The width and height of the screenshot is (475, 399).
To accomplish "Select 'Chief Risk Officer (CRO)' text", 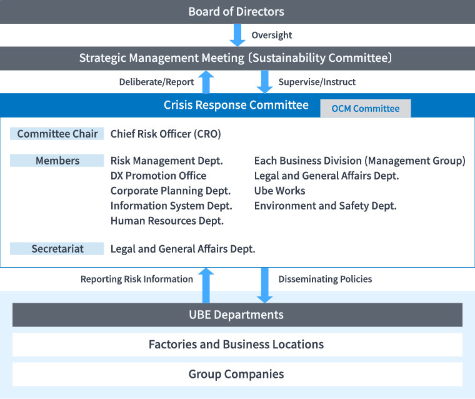I will click(166, 134).
